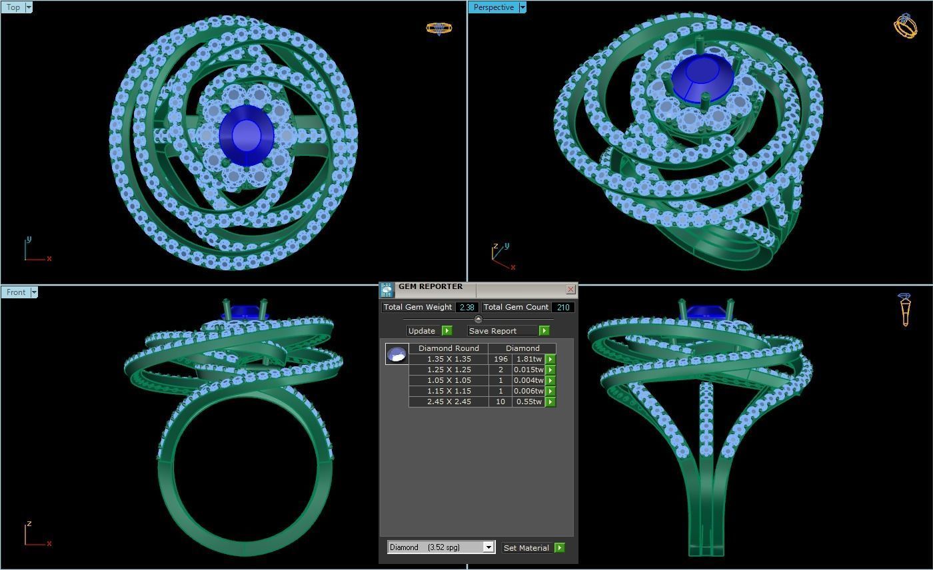Click the ring view icon in Top viewport
The width and height of the screenshot is (933, 570).
click(x=439, y=28)
